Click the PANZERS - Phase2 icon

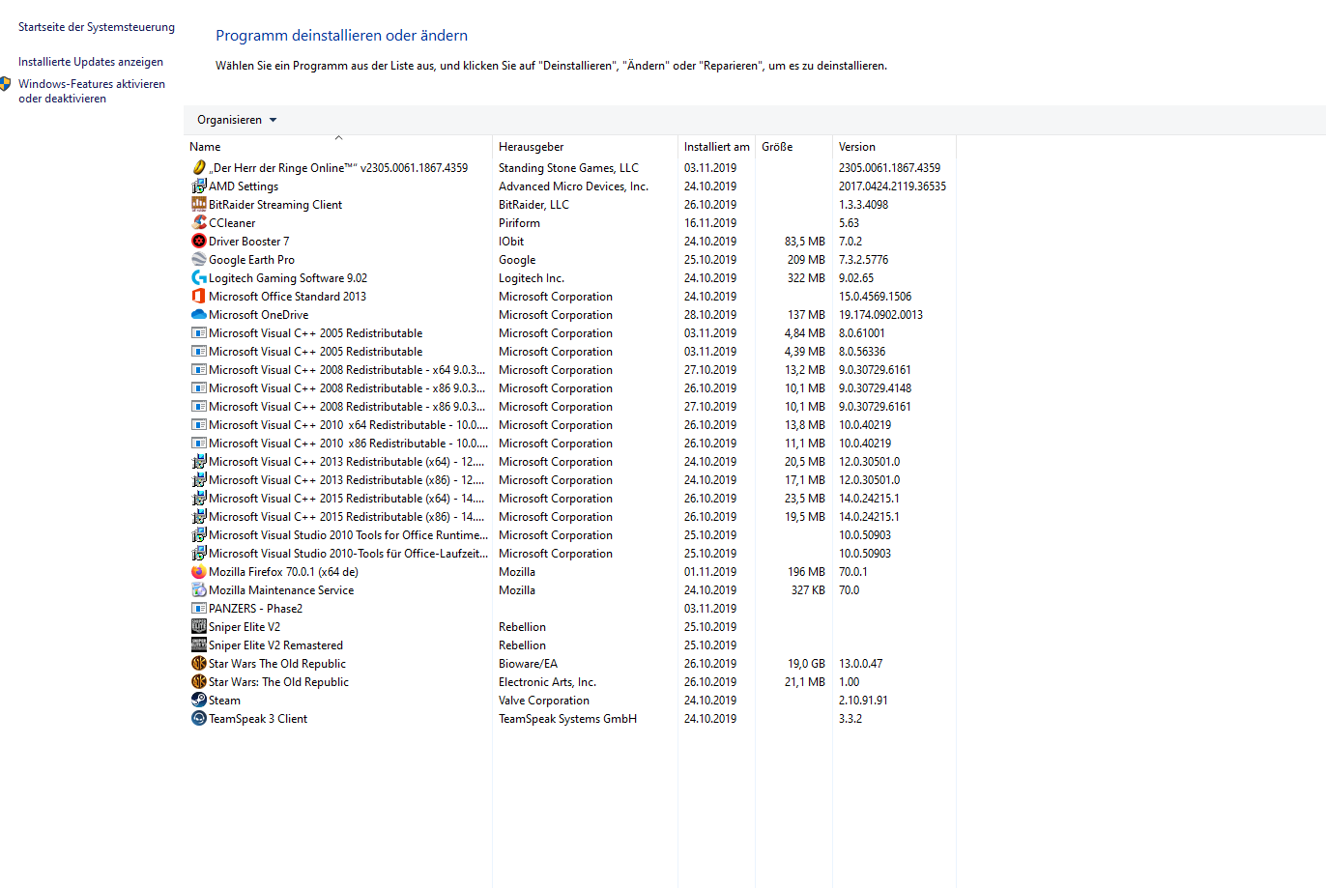click(x=199, y=608)
